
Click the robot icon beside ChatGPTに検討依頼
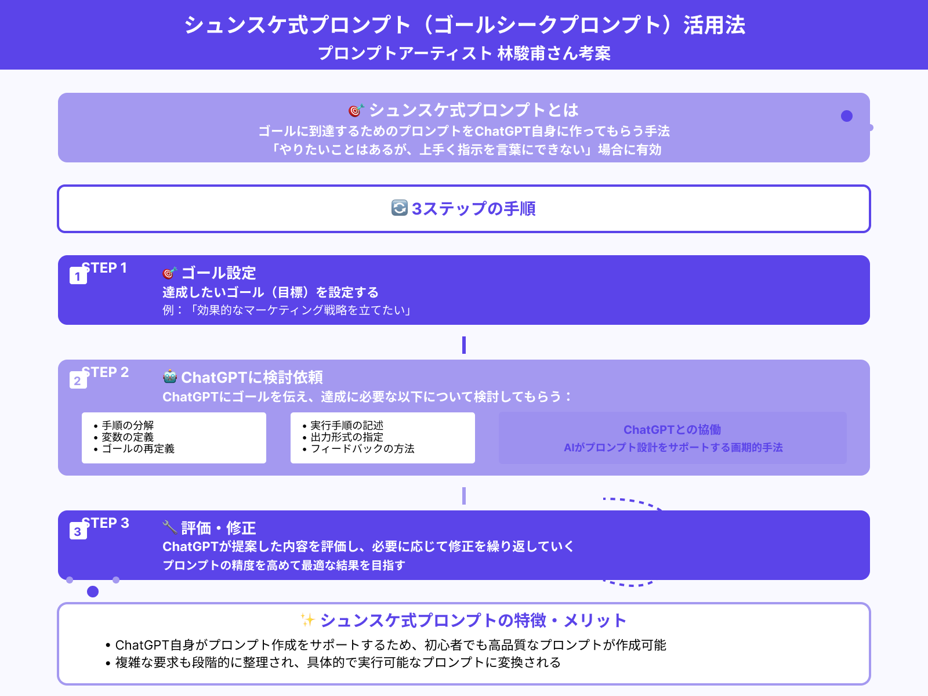pos(170,377)
